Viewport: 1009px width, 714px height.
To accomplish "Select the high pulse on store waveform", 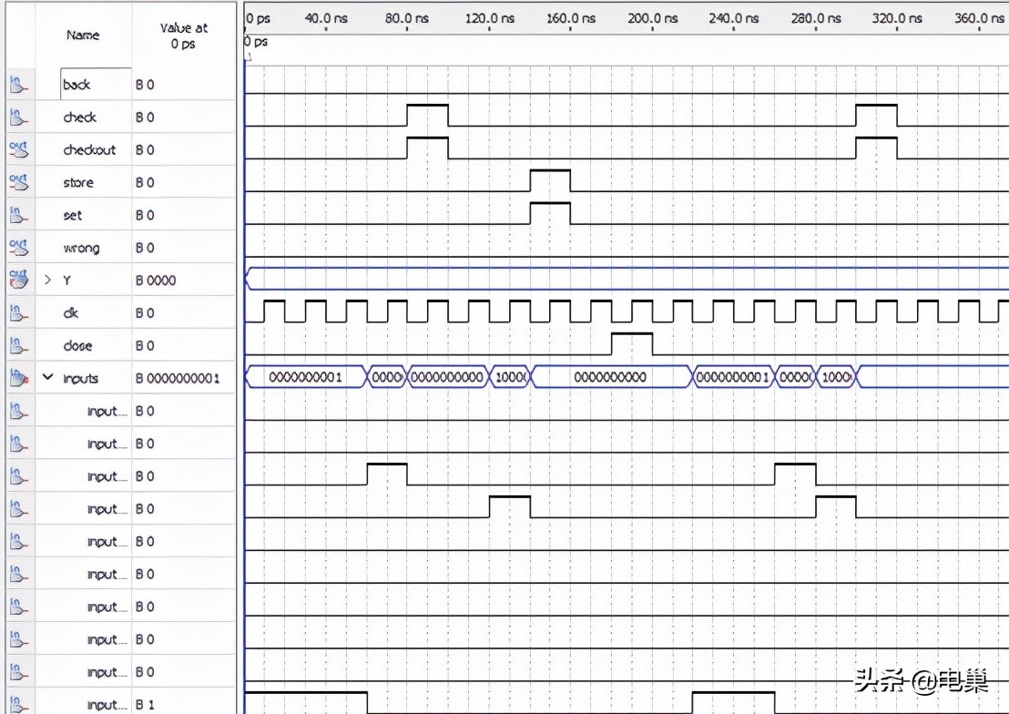I will coord(550,181).
